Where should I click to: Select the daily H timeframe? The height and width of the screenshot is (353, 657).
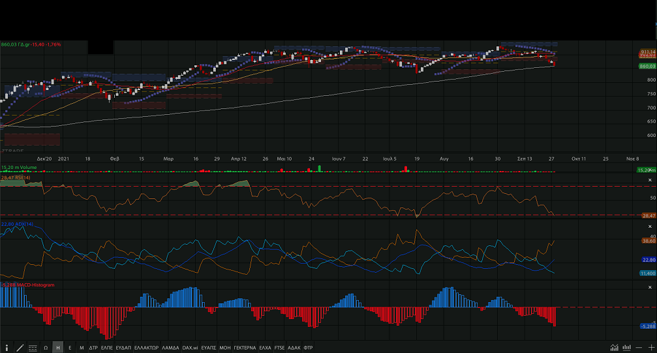pos(57,348)
